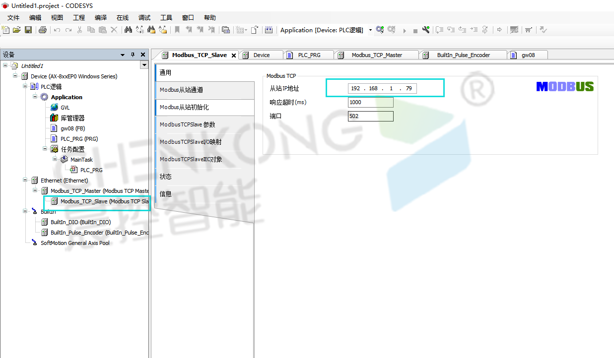This screenshot has width=614, height=358.
Task: Open the 设备 panel options dropdown arrow
Action: (123, 55)
